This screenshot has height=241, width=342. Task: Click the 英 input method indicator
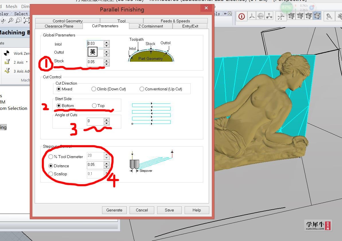[93, 52]
